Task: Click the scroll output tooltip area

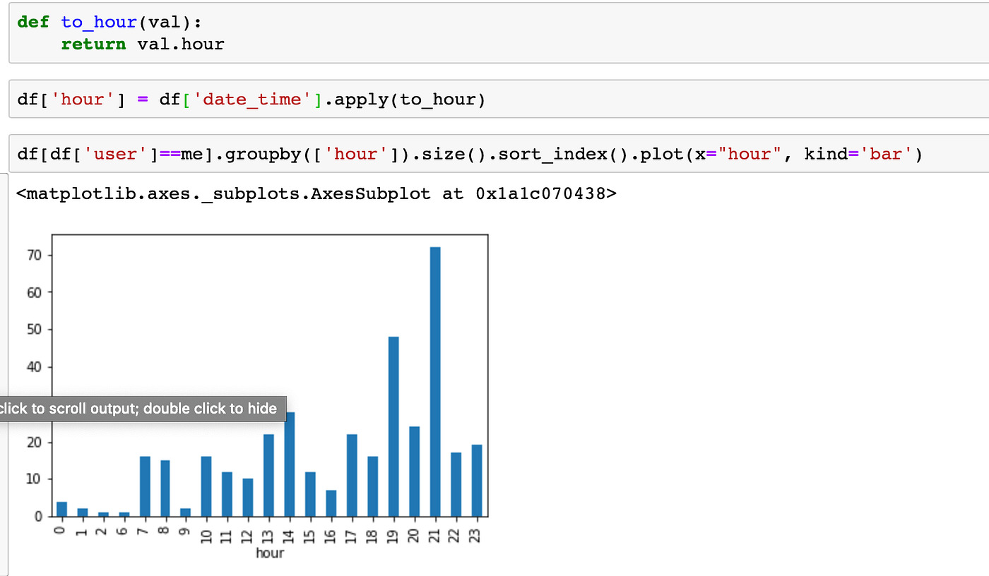Action: (x=142, y=409)
